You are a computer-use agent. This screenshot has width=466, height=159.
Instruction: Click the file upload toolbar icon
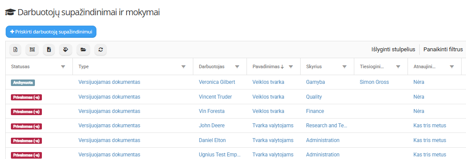click(x=49, y=50)
